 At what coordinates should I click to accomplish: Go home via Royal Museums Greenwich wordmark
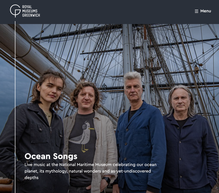click(31, 11)
